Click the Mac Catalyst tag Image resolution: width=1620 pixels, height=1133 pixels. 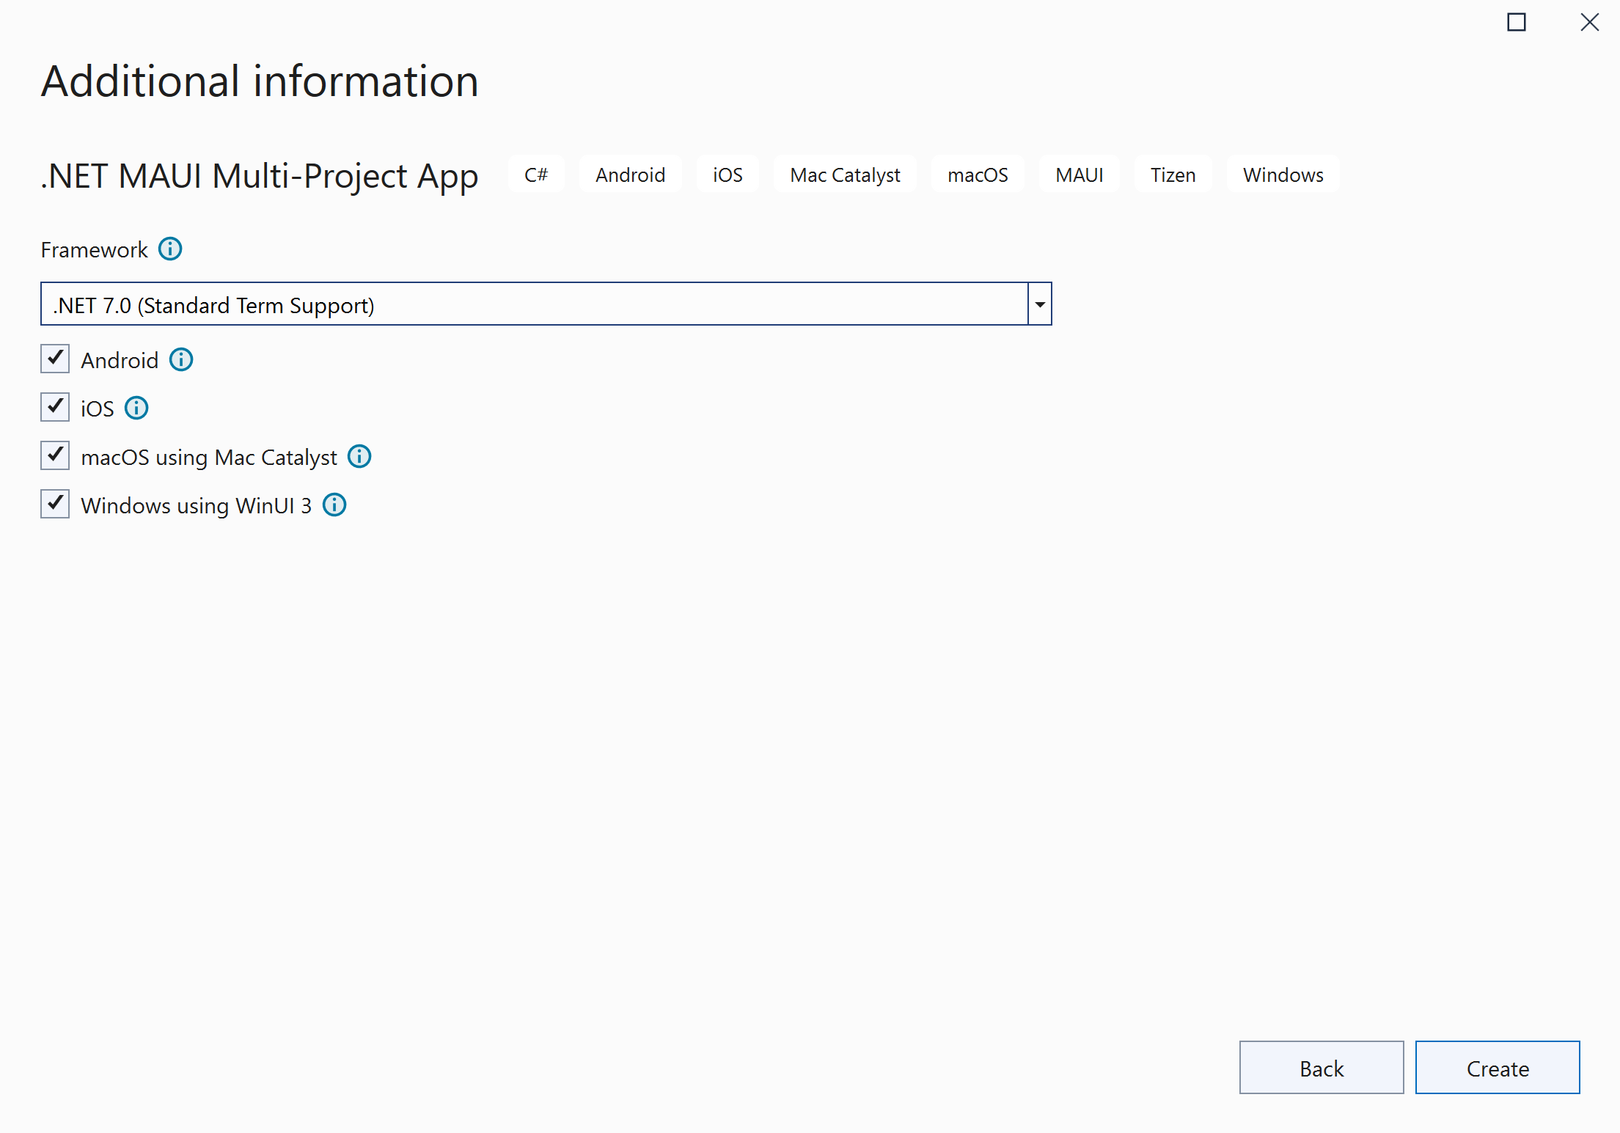pos(845,175)
